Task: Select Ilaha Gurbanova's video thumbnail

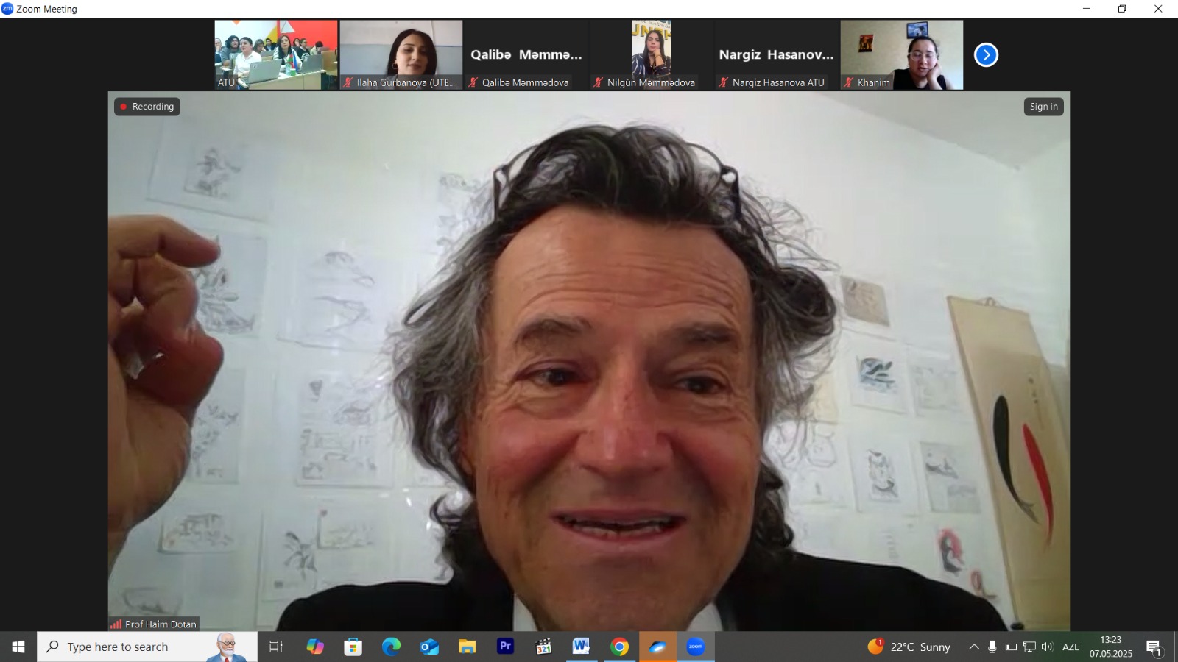Action: [x=401, y=55]
